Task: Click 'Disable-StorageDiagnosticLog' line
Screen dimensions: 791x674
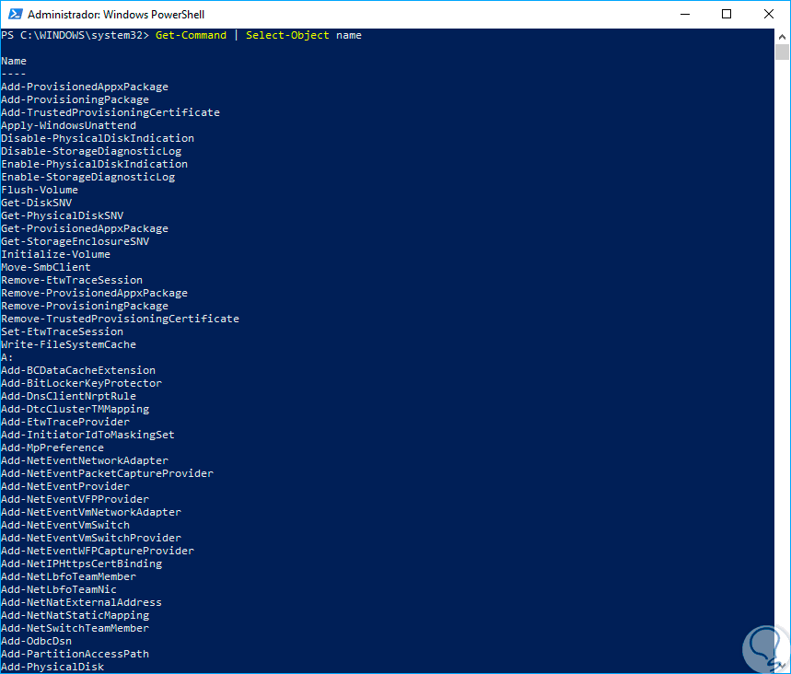Action: (x=91, y=151)
